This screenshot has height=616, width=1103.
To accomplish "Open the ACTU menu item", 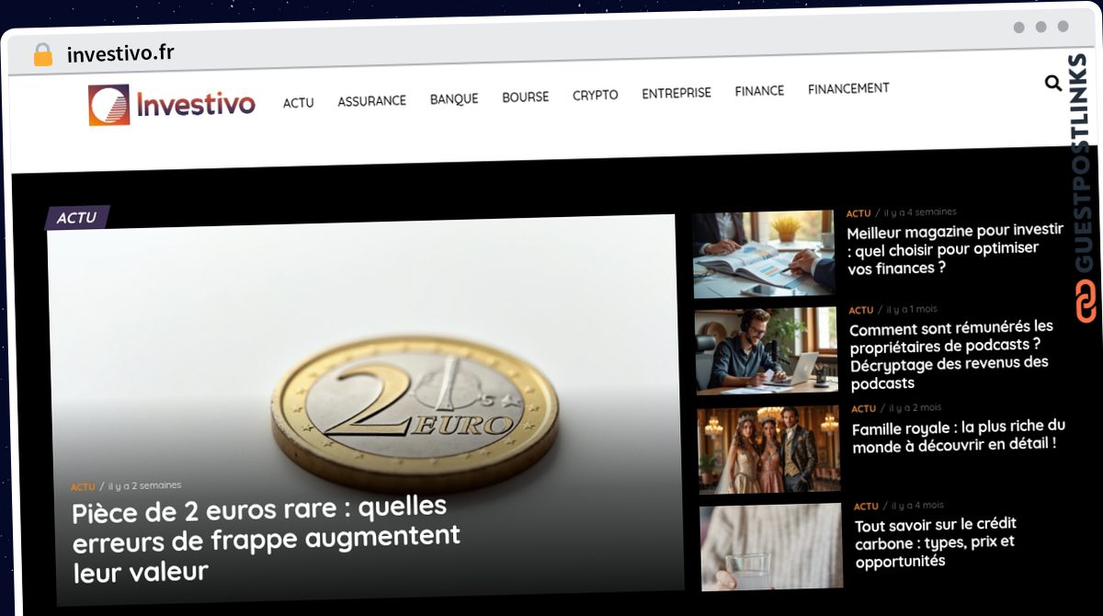I will coord(298,103).
